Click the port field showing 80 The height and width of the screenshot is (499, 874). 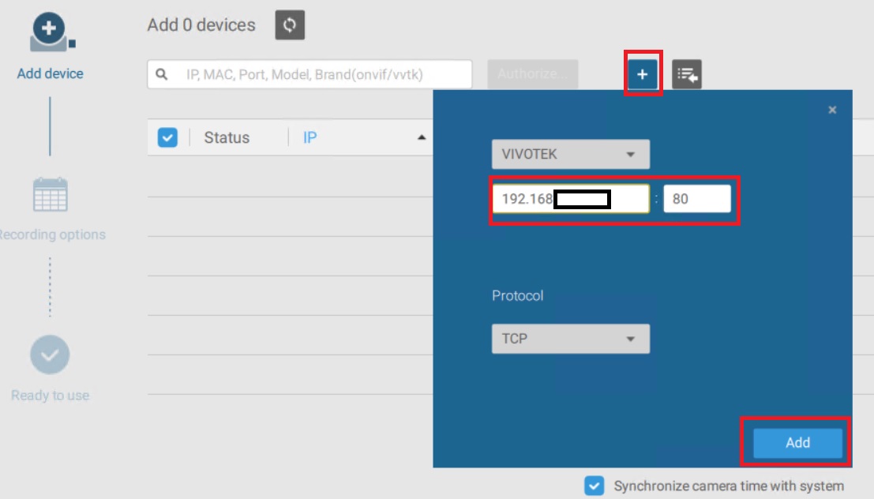tap(696, 199)
